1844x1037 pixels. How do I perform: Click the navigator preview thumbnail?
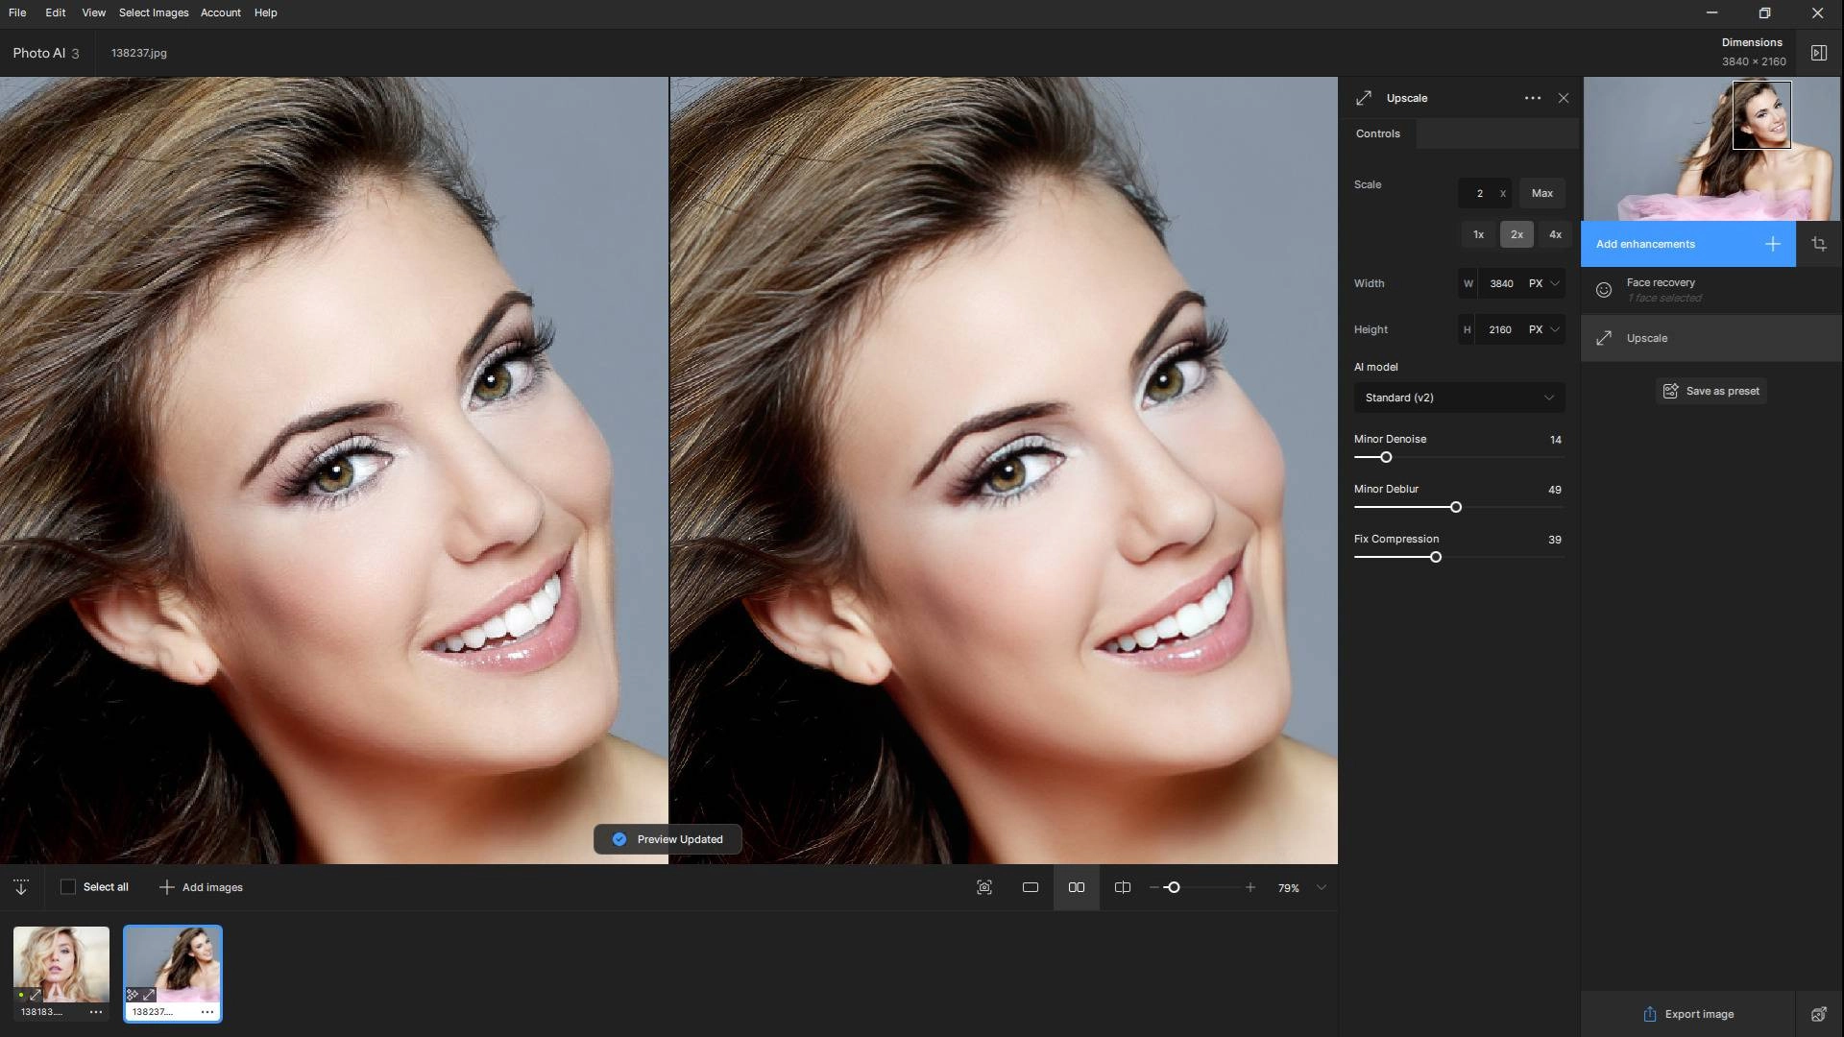(x=1711, y=149)
